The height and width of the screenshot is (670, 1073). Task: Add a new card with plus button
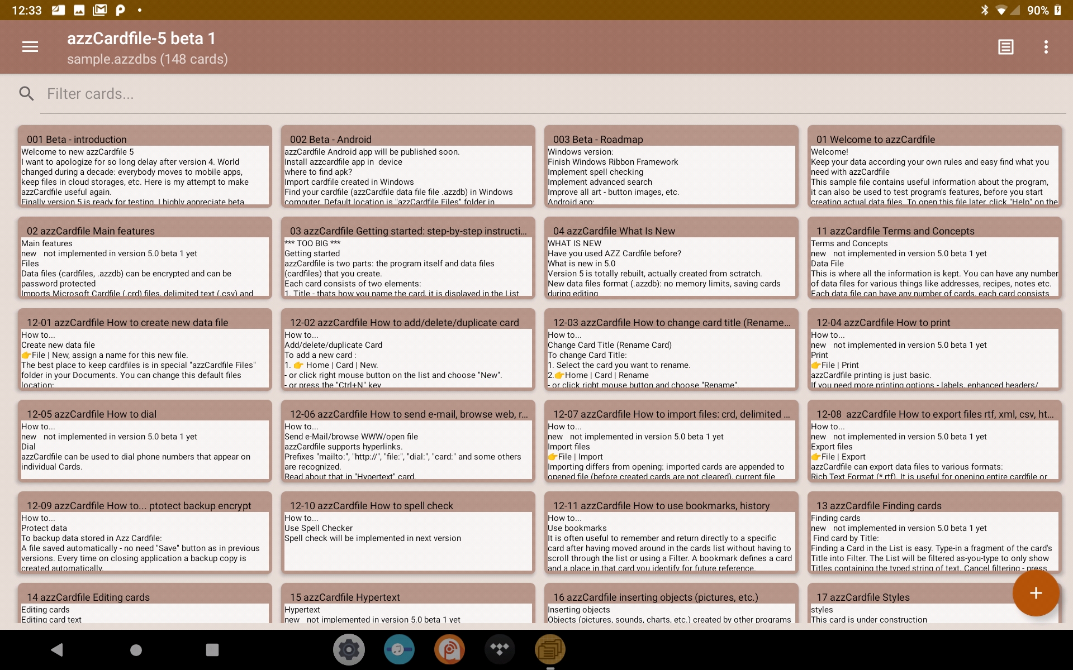(x=1036, y=593)
